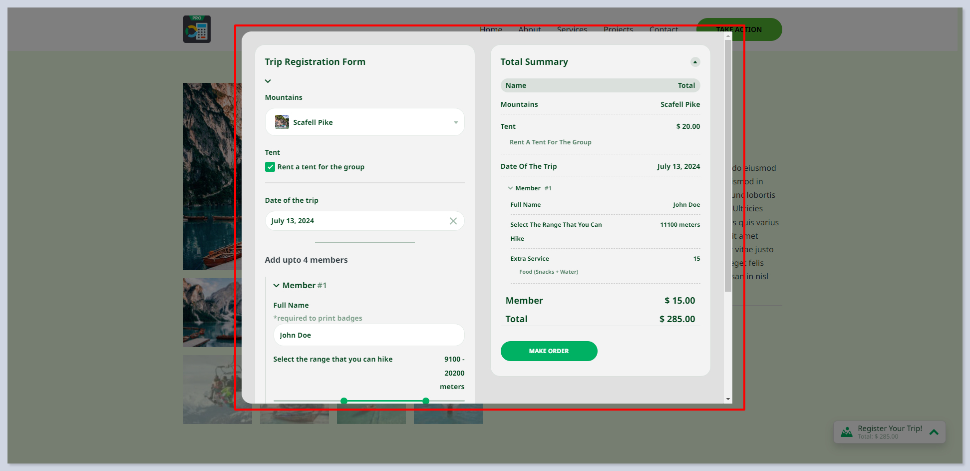Click the right hike range slider handle
This screenshot has height=471, width=970.
[x=426, y=401]
